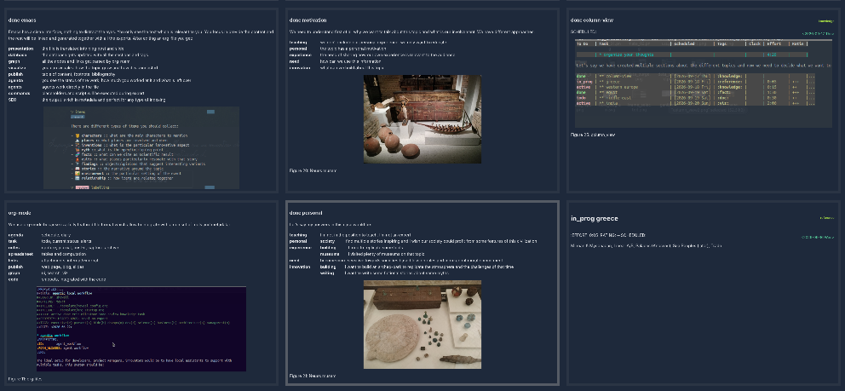Viewport: 845px width, 391px height.
Task: Click the 'personal' term in the motivation slide
Action: 298,49
